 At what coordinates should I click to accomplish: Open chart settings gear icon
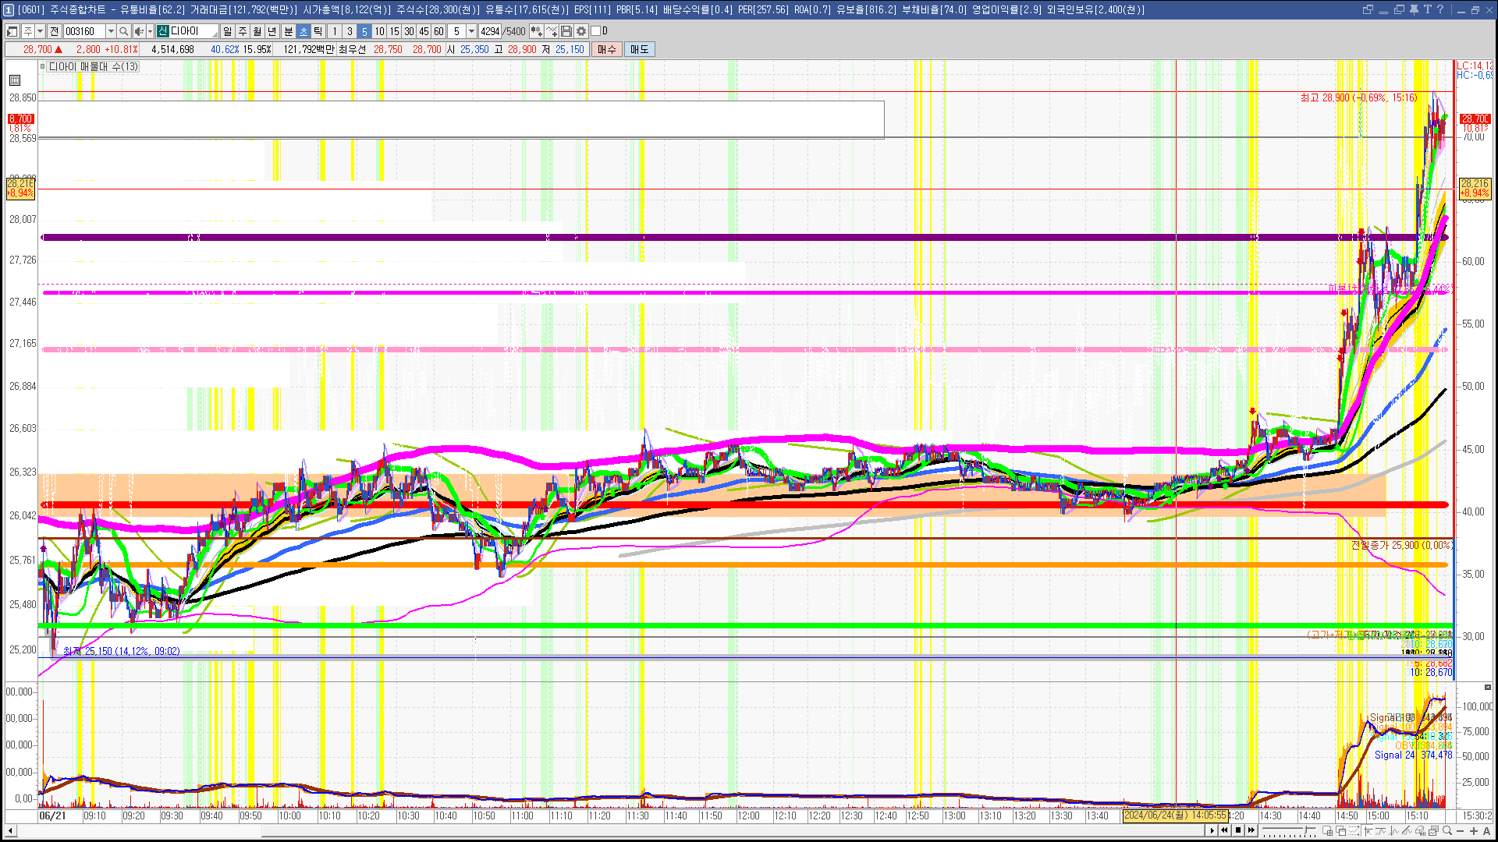click(581, 31)
